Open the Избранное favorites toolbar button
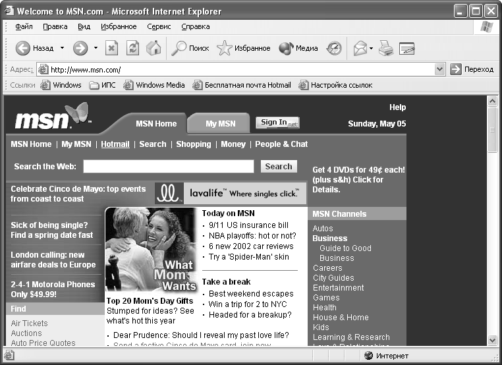The image size is (502, 365). 243,48
